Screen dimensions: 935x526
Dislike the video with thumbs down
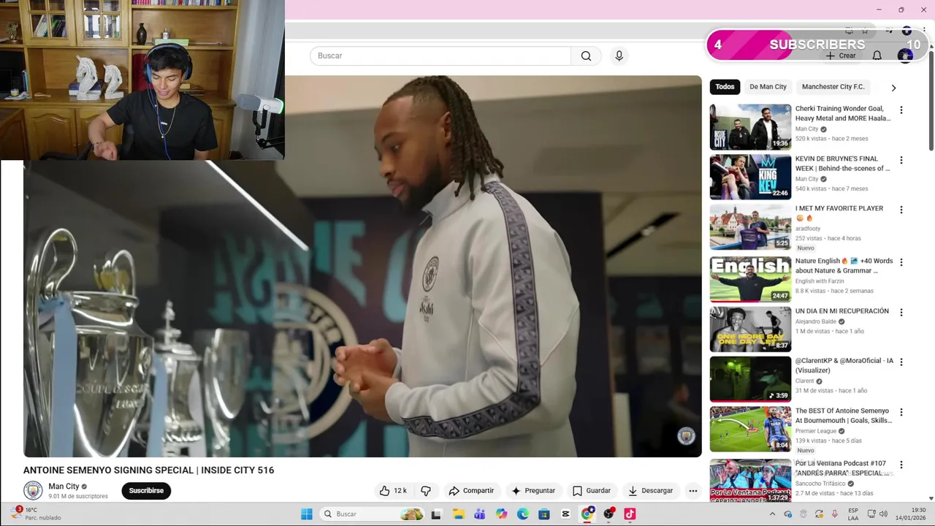[x=426, y=491]
